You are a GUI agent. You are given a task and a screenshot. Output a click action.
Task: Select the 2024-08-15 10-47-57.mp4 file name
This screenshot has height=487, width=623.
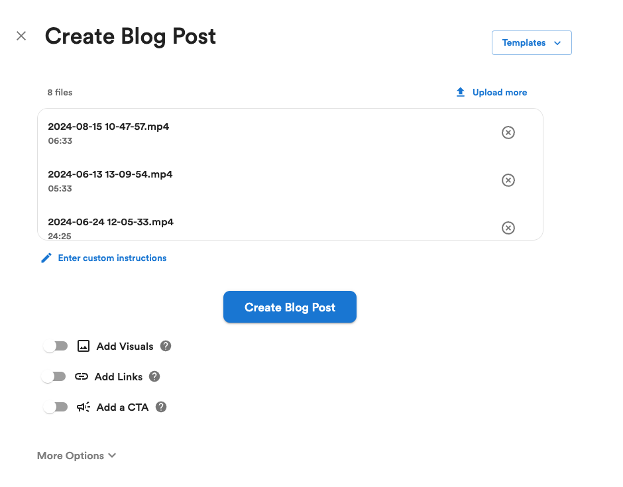[x=108, y=127]
